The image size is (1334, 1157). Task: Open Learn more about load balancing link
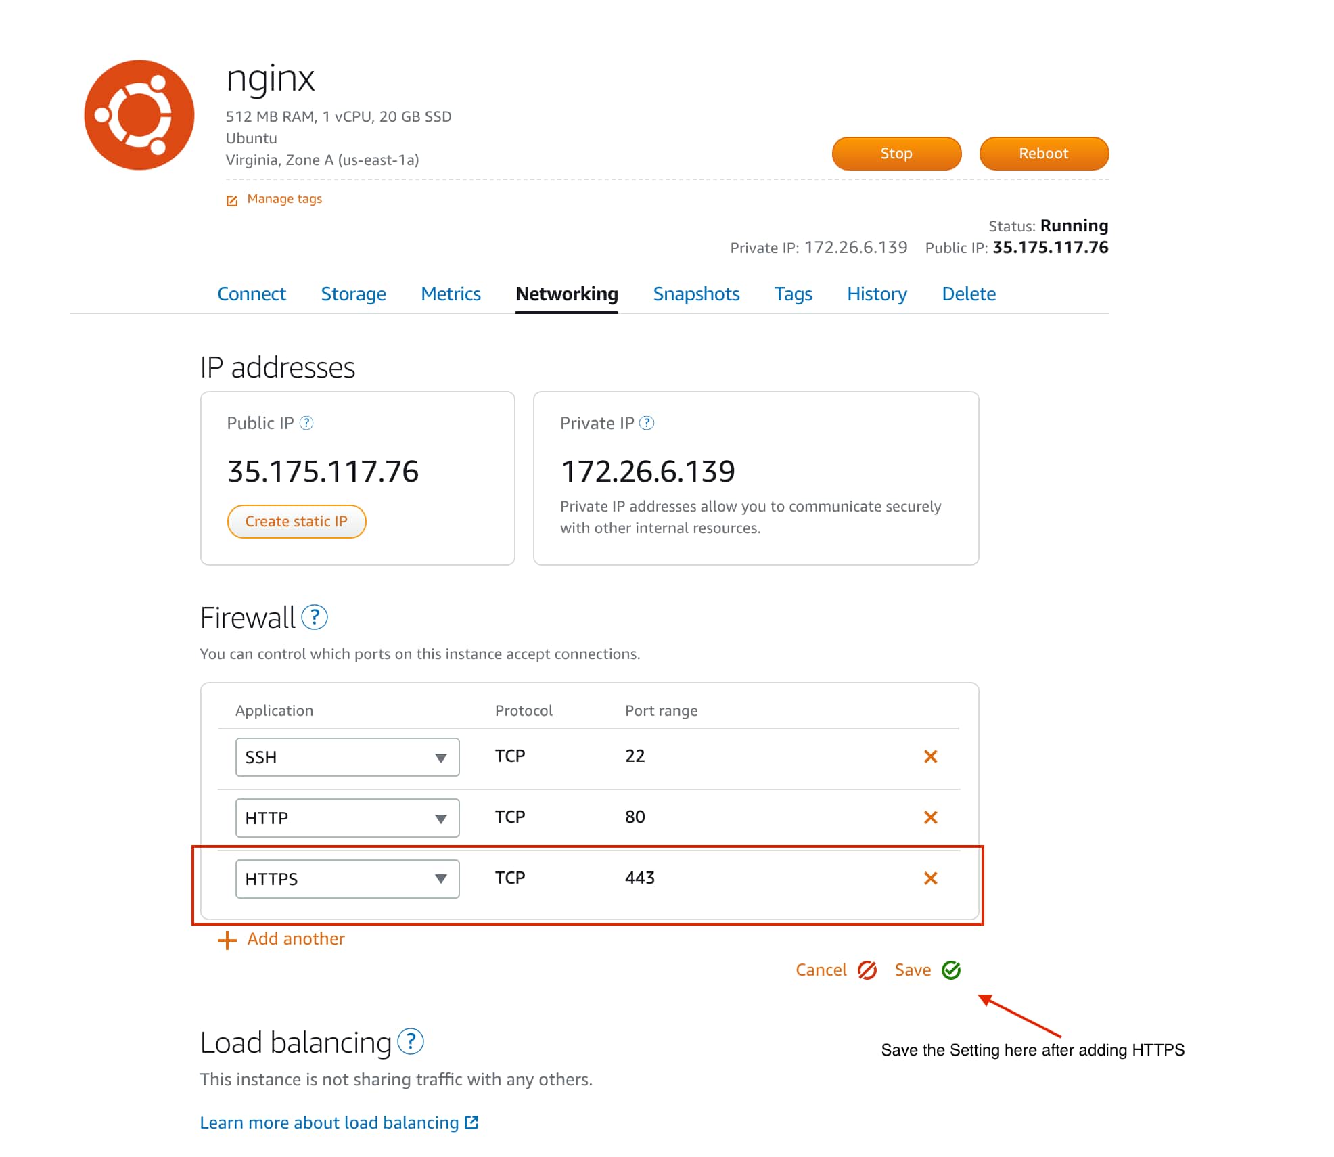[329, 1122]
